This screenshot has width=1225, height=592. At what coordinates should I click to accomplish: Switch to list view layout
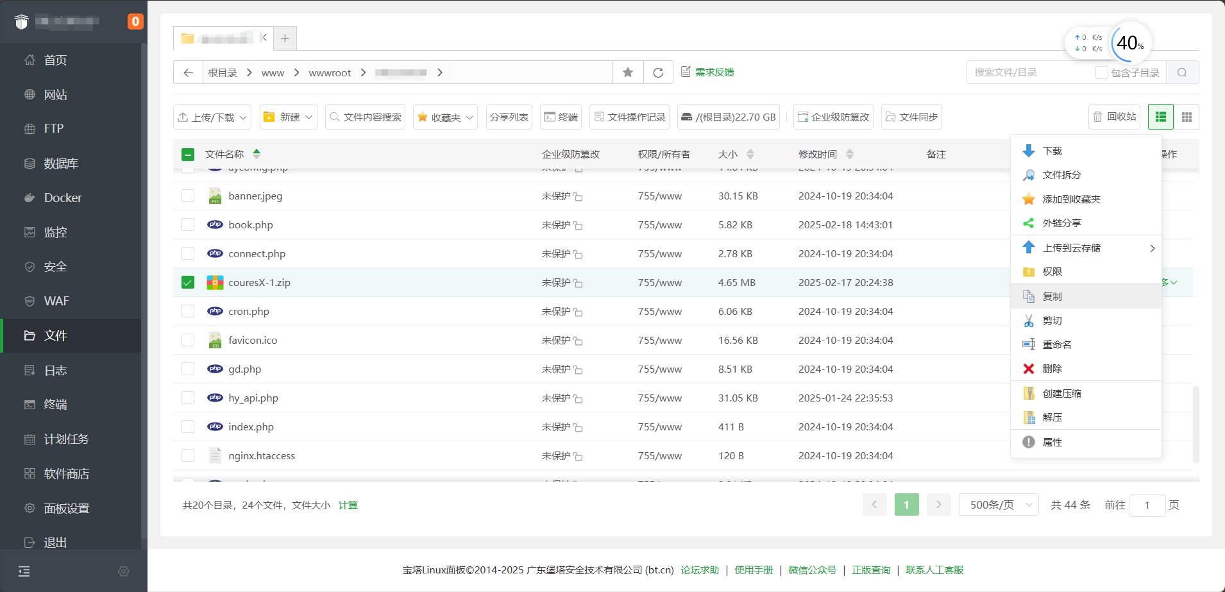pos(1161,117)
